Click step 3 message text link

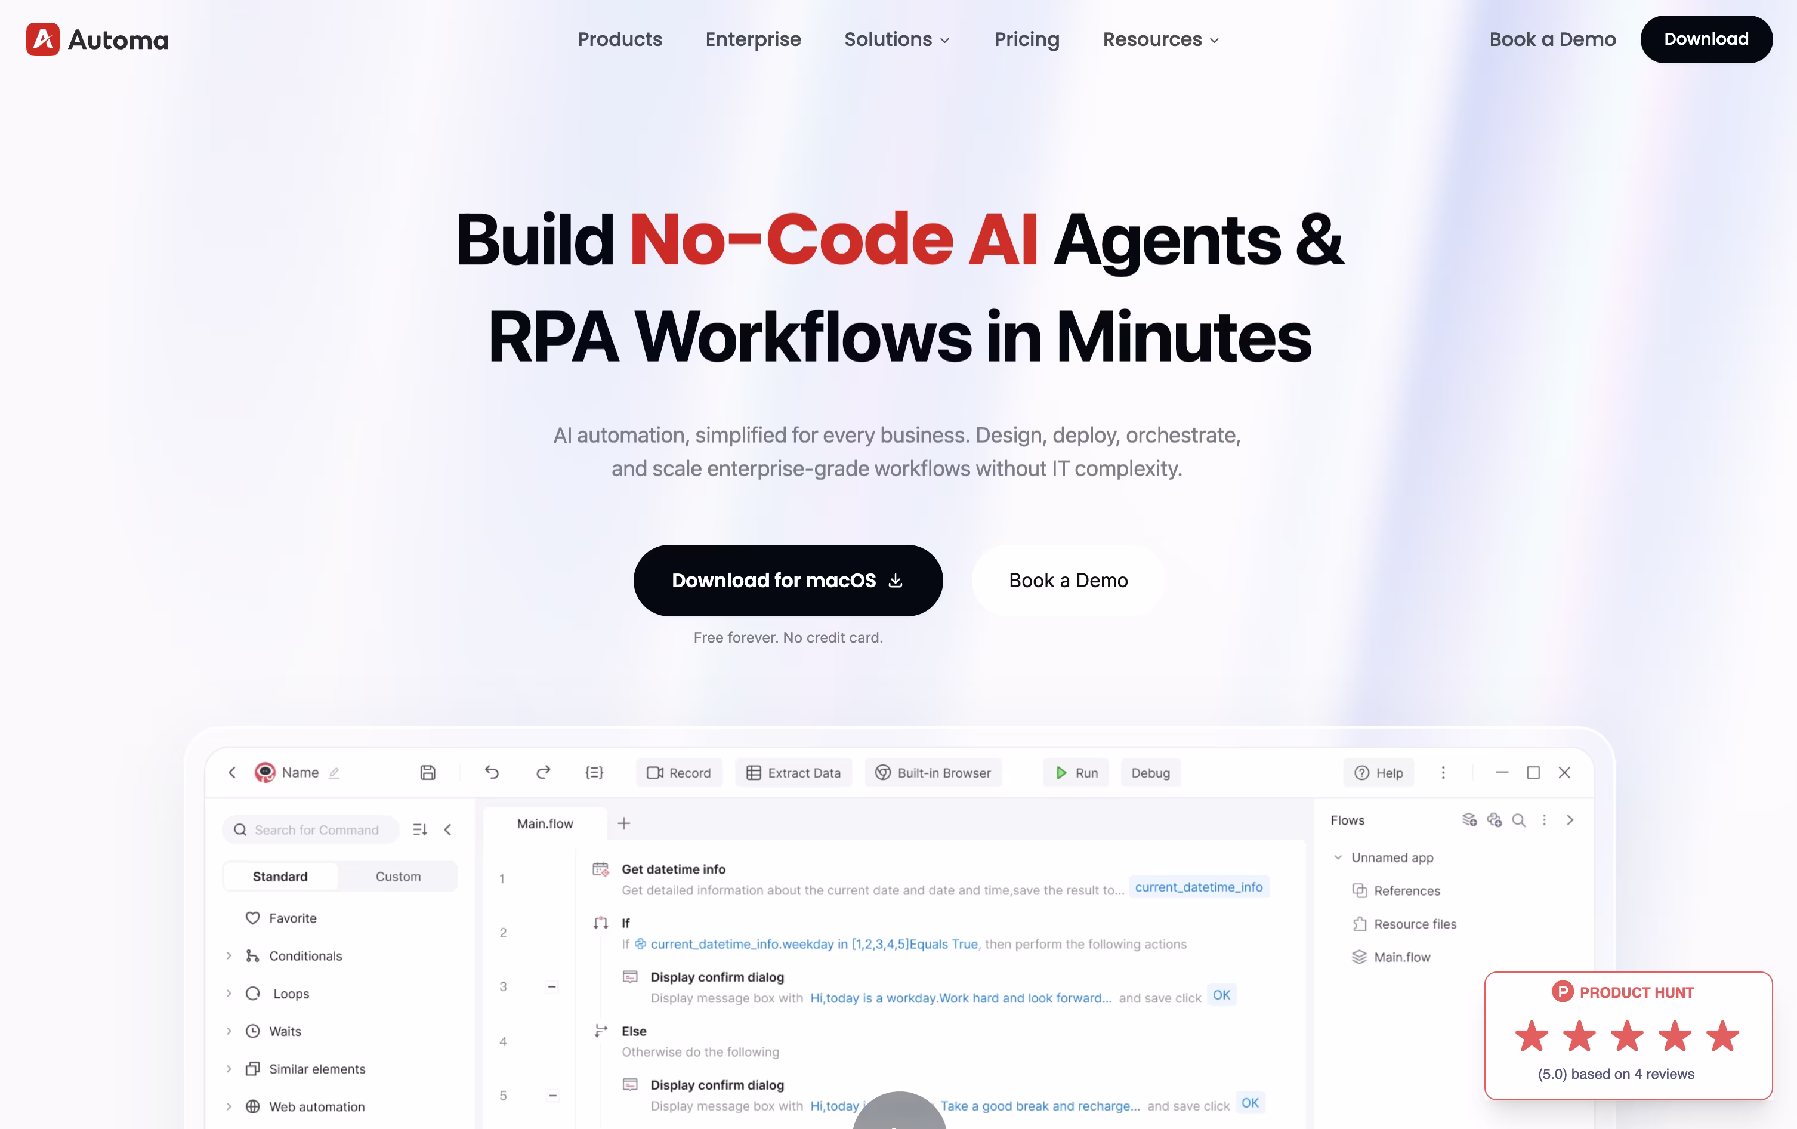tap(961, 998)
